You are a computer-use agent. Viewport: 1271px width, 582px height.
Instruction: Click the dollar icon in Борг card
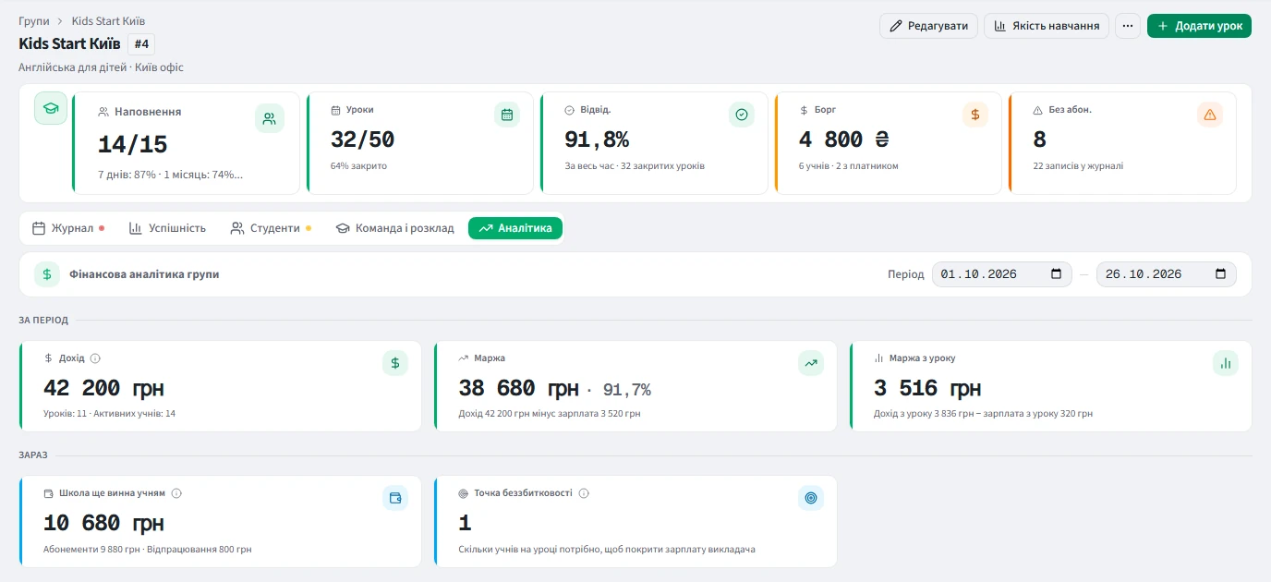pyautogui.click(x=975, y=115)
